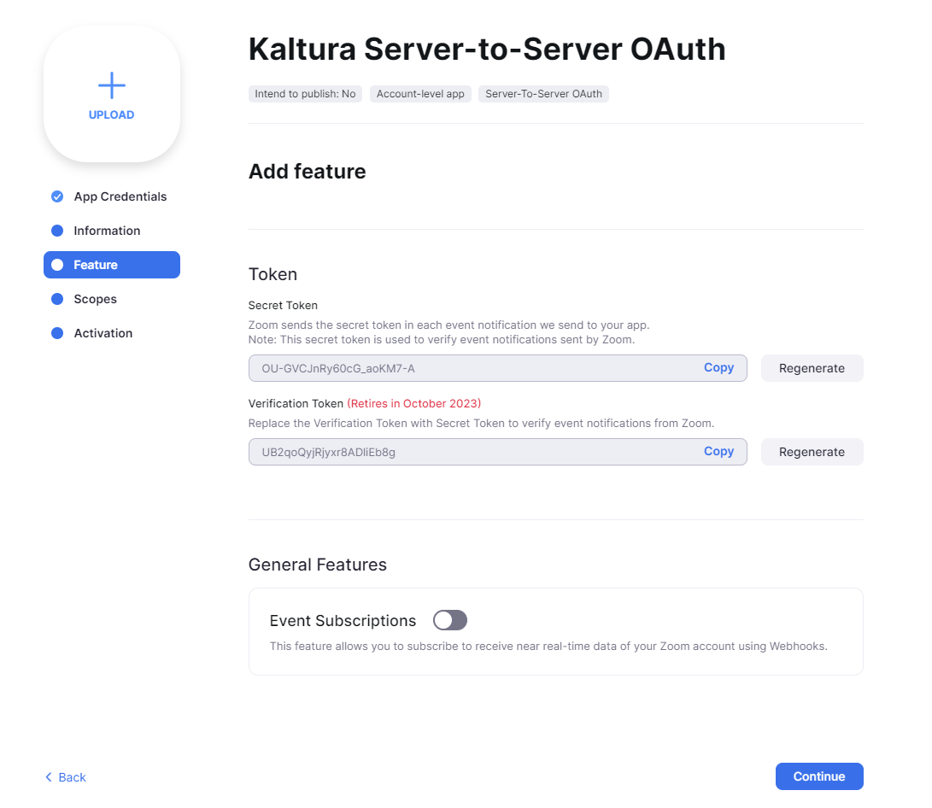Select the Feature step in sidebar
932x808 pixels.
(112, 265)
